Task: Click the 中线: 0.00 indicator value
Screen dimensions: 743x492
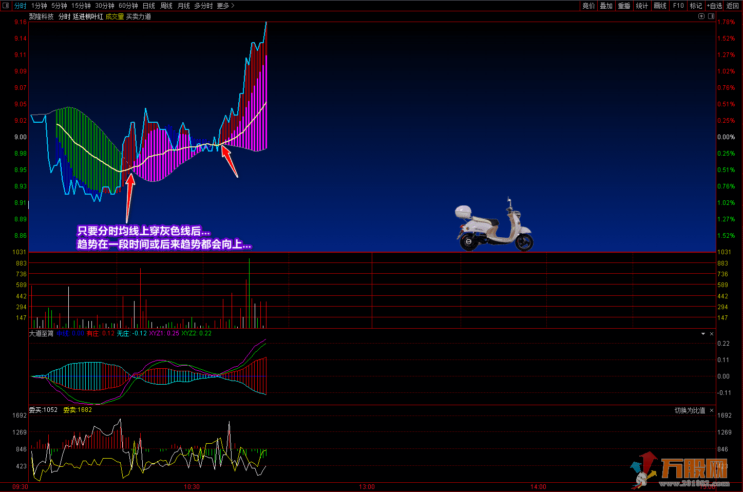Action: tap(70, 333)
